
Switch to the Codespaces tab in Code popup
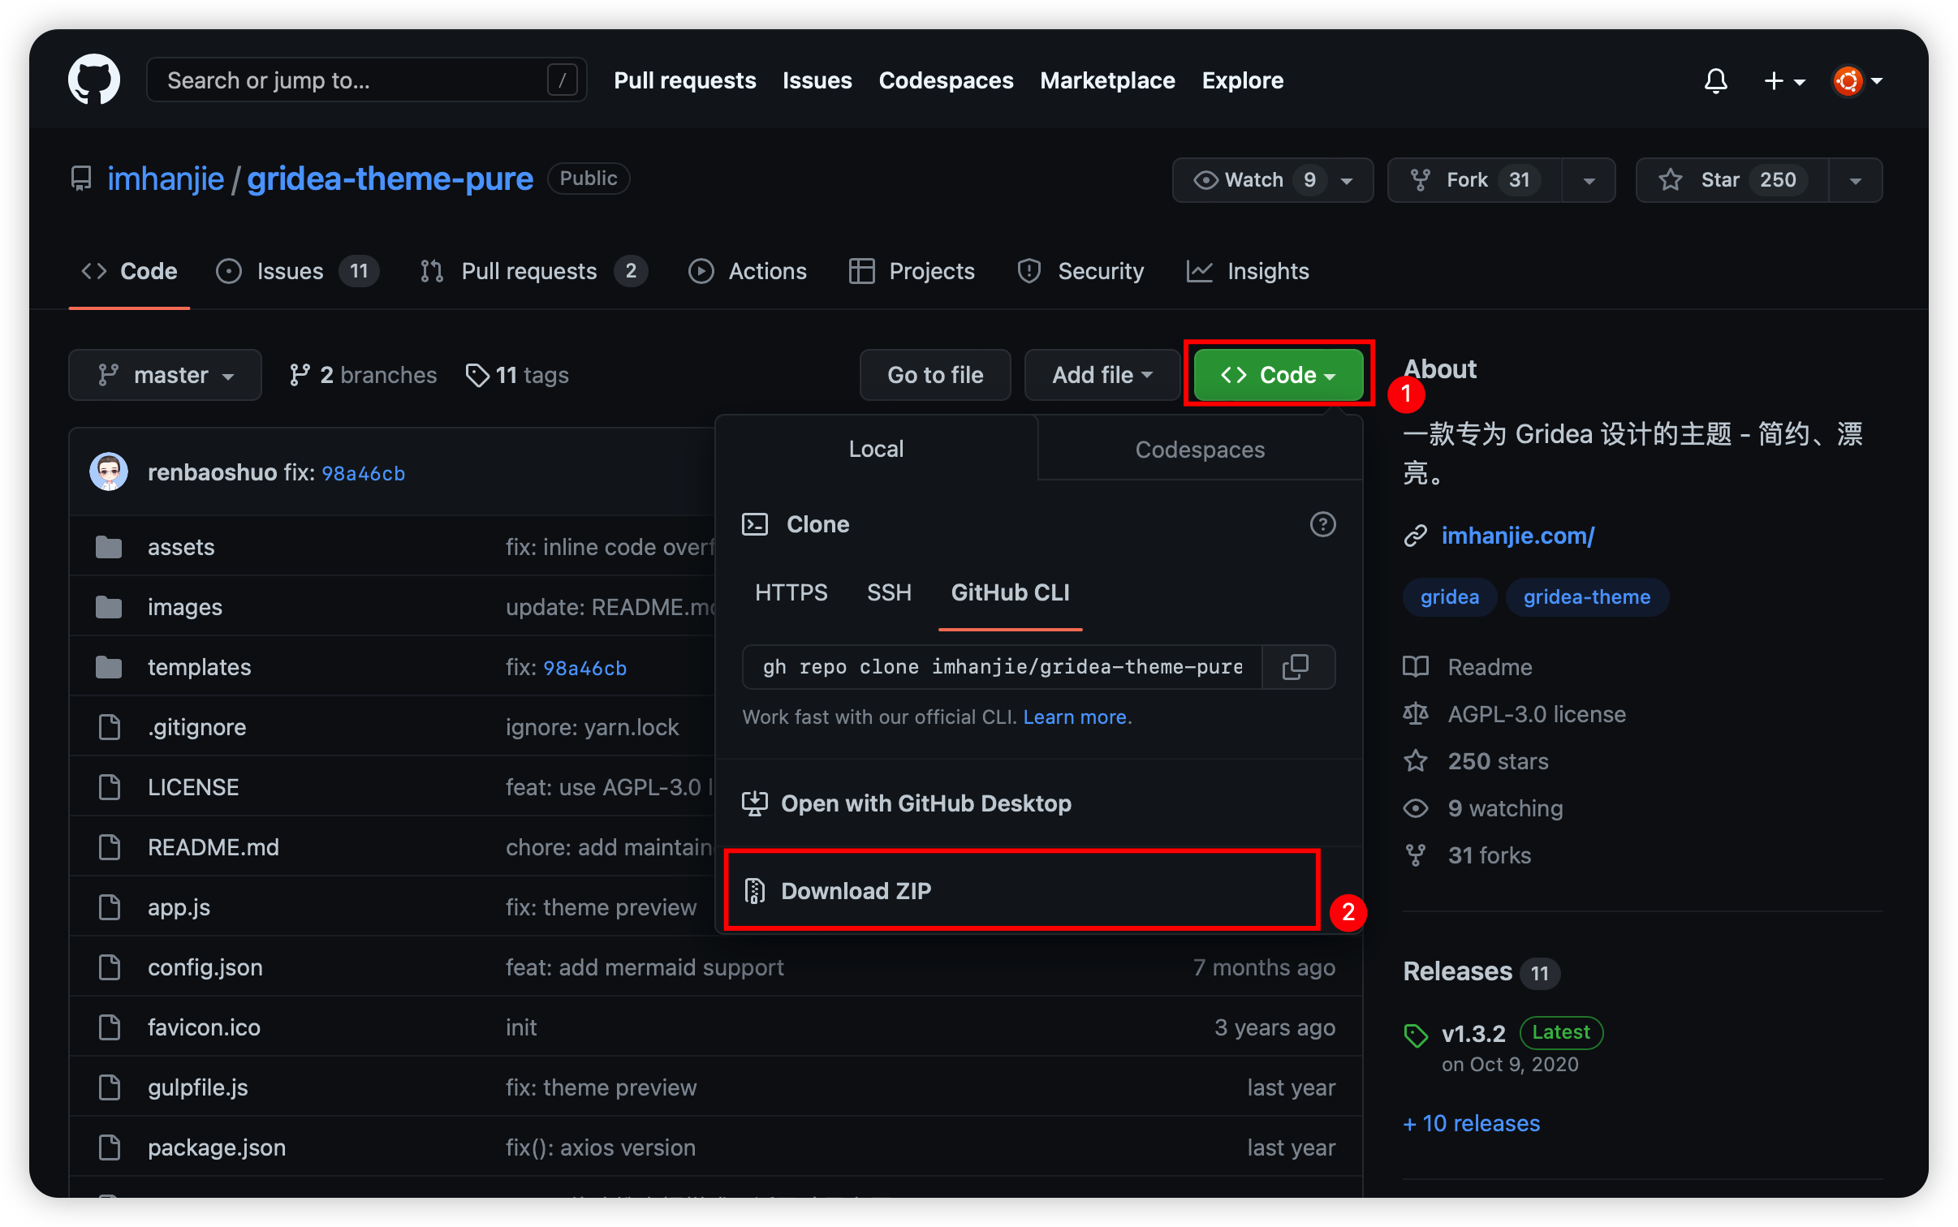(1200, 449)
